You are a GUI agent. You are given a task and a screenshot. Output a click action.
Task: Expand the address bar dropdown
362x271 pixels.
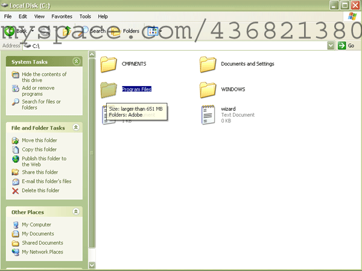coord(331,46)
